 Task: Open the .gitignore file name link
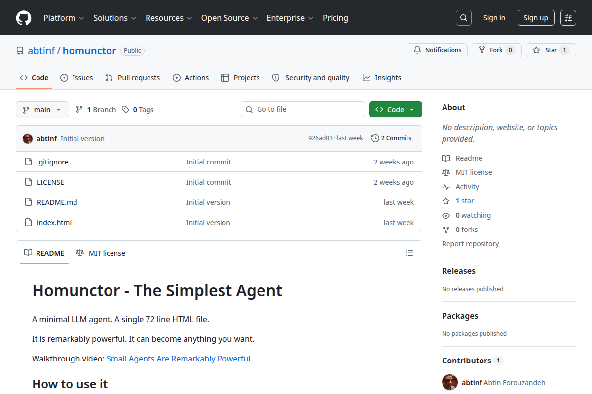pos(53,162)
